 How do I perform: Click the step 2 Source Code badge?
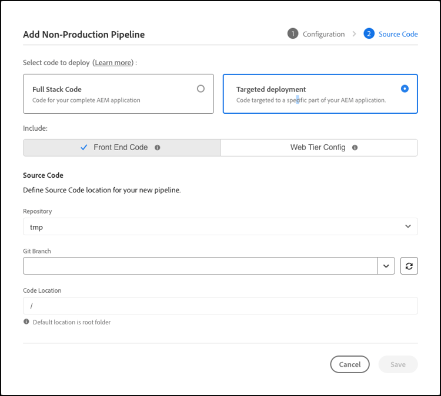point(369,34)
